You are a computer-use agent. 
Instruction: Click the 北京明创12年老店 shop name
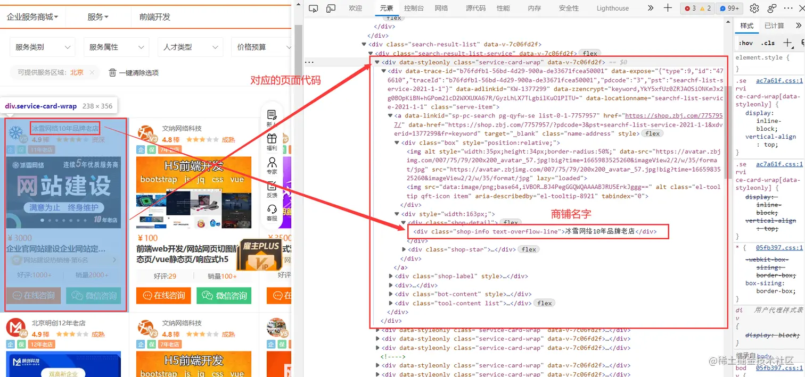(59, 323)
